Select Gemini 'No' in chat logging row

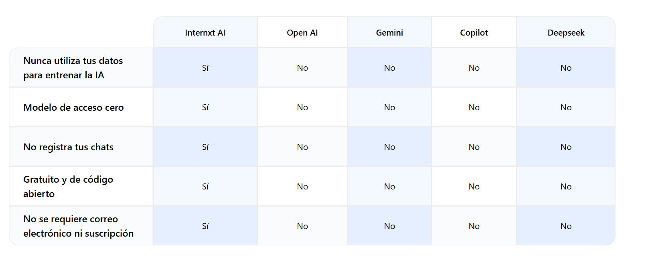click(389, 147)
